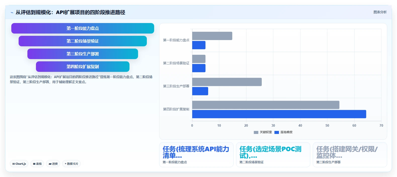Screen dimensions: 397x177
Task: Click the Chart.js tag chip
Action: 19,164
